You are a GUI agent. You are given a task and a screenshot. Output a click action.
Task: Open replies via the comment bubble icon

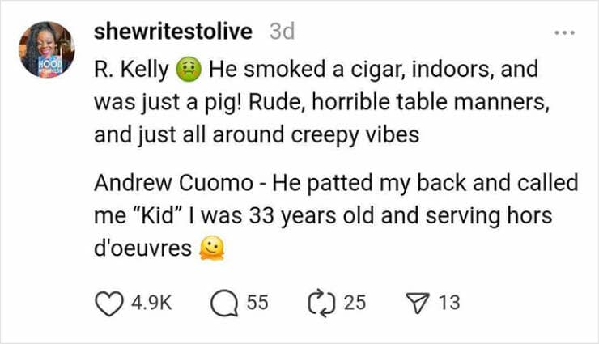point(222,303)
